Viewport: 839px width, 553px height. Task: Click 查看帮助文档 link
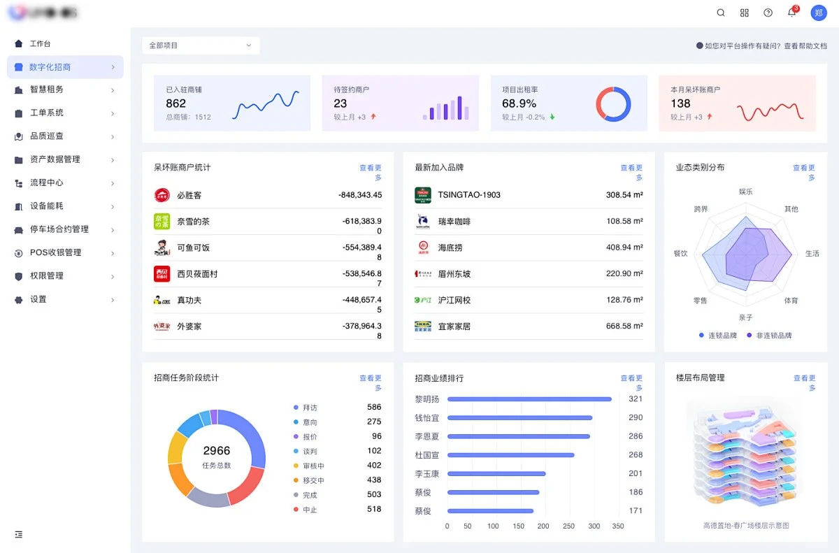(805, 45)
